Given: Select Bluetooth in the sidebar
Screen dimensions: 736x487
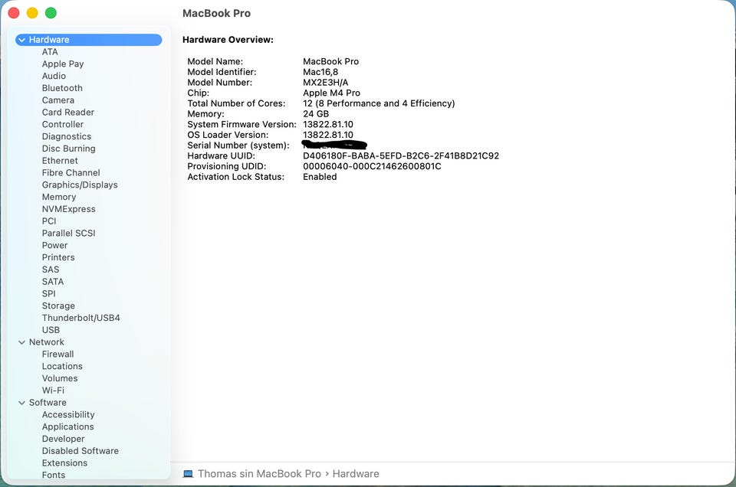Looking at the screenshot, I should click(62, 88).
